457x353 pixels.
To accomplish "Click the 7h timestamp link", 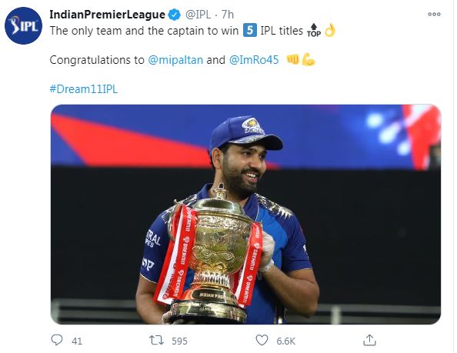I will (x=227, y=15).
